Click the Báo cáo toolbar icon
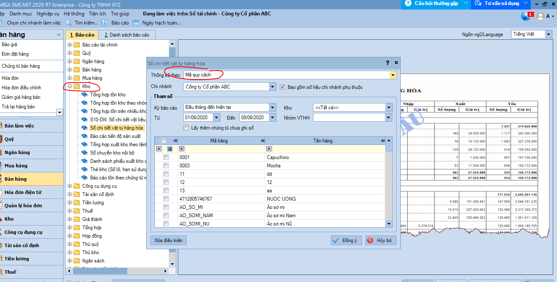Screen dimensions: 557x282 pos(106,23)
